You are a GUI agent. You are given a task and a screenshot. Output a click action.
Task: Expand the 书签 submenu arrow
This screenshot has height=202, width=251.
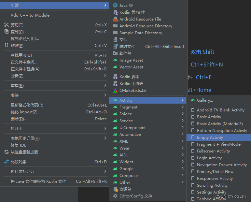point(105,95)
